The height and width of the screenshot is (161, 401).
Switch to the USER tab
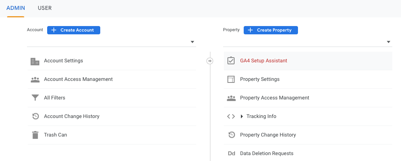pyautogui.click(x=45, y=8)
